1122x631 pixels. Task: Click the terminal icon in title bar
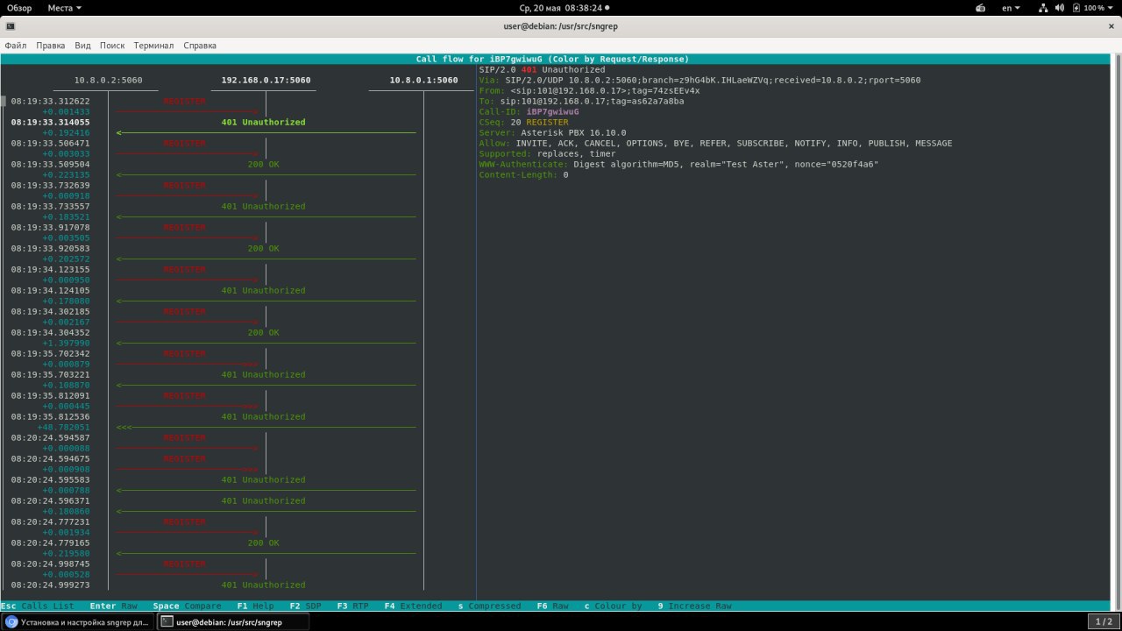tap(11, 26)
